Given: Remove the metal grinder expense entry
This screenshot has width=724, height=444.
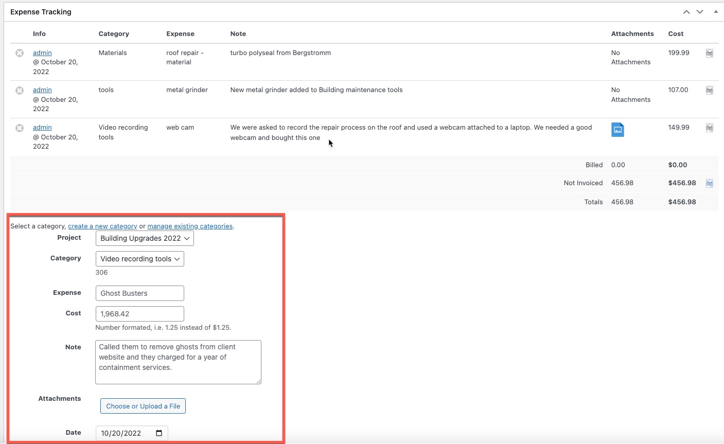Looking at the screenshot, I should click(x=20, y=91).
